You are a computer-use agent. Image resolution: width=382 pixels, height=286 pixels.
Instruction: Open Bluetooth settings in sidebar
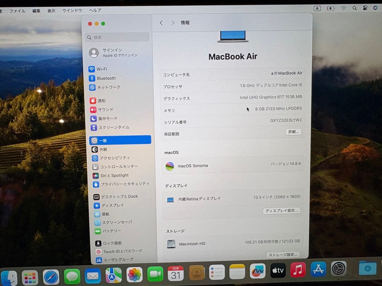102,78
